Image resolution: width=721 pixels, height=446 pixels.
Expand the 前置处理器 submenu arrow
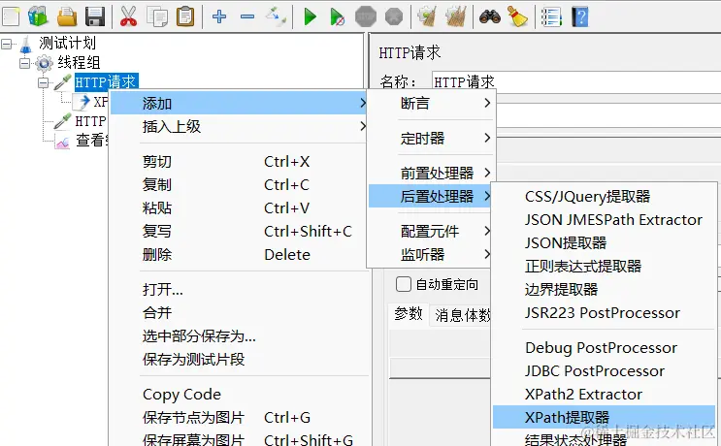tap(487, 173)
